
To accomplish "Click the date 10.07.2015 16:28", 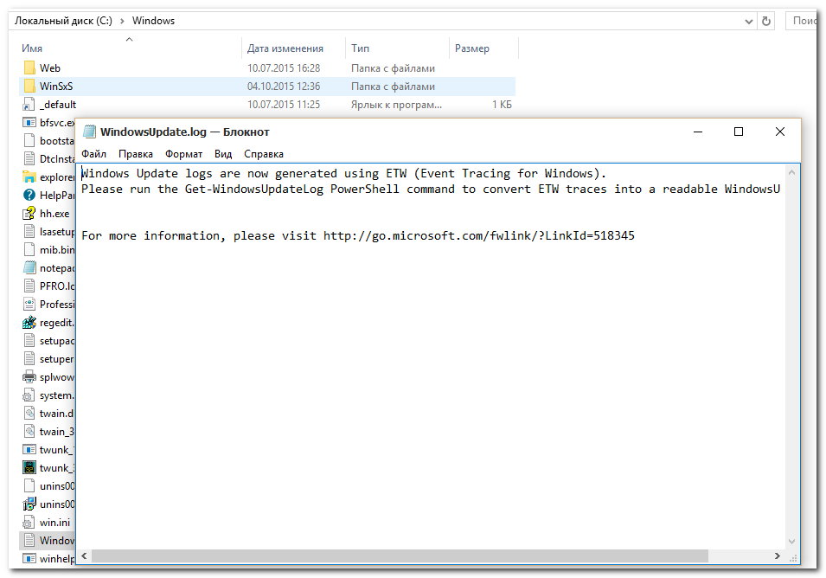I will click(x=284, y=68).
